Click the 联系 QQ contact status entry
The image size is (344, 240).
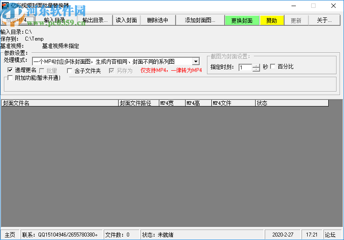click(x=61, y=235)
